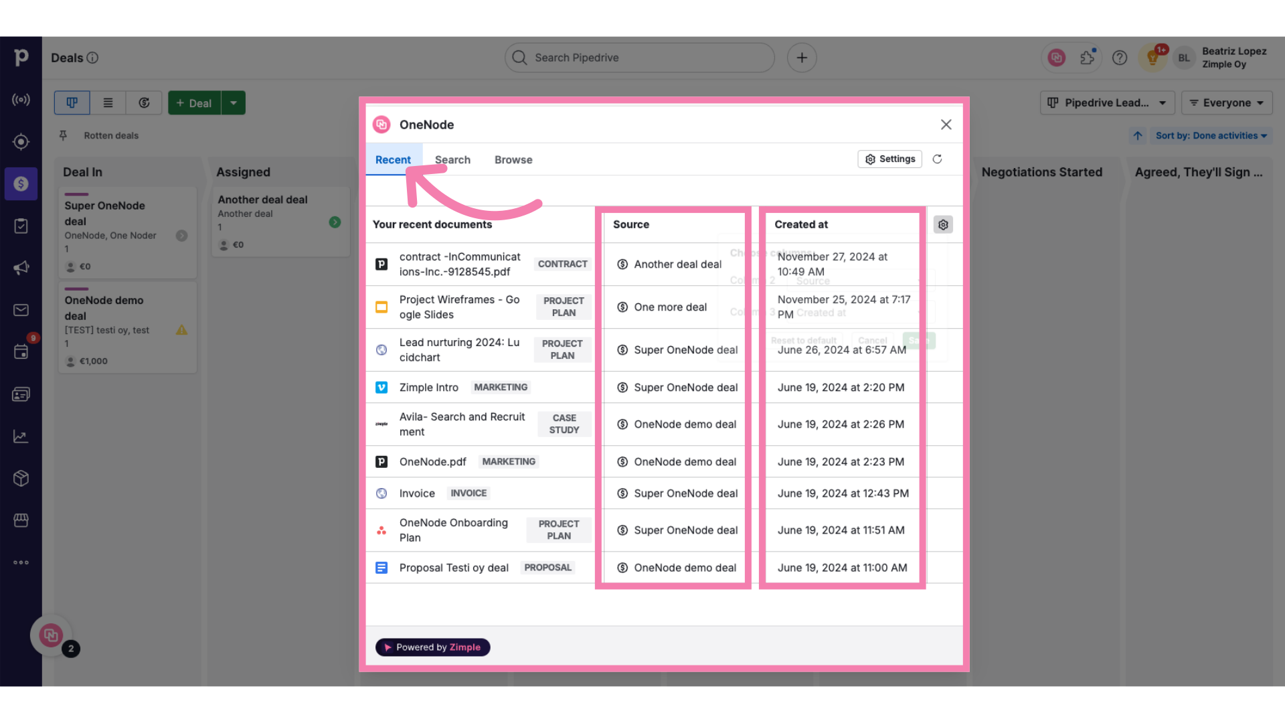Viewport: 1285px width, 723px height.
Task: Click 'One more deal' source link
Action: (670, 307)
